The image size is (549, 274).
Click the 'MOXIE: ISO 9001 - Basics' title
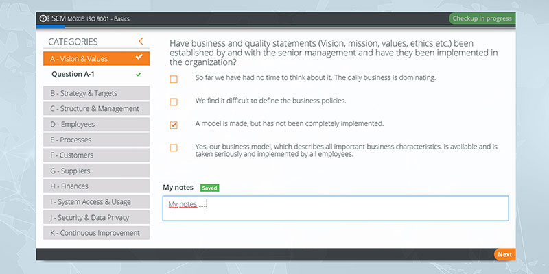pos(98,19)
